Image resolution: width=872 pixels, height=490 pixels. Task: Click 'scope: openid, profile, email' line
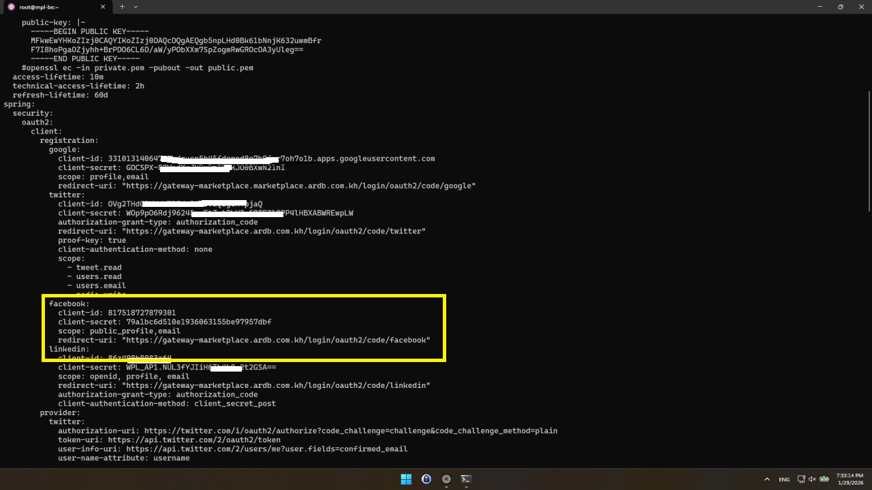tap(124, 376)
